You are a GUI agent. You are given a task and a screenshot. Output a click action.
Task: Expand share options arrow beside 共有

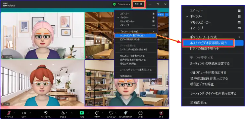88,113
